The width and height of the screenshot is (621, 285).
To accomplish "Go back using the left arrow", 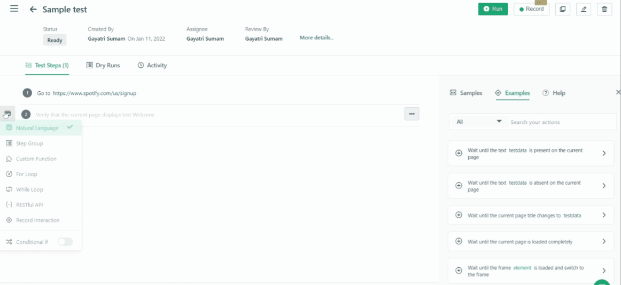I will click(x=33, y=10).
